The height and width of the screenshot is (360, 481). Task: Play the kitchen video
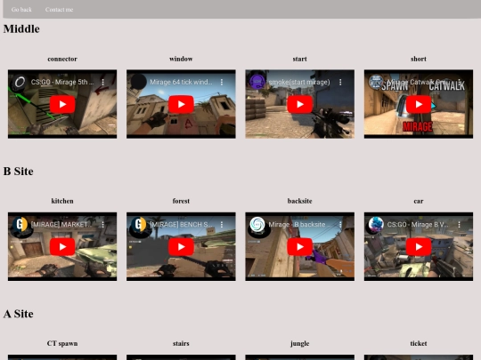(x=62, y=247)
